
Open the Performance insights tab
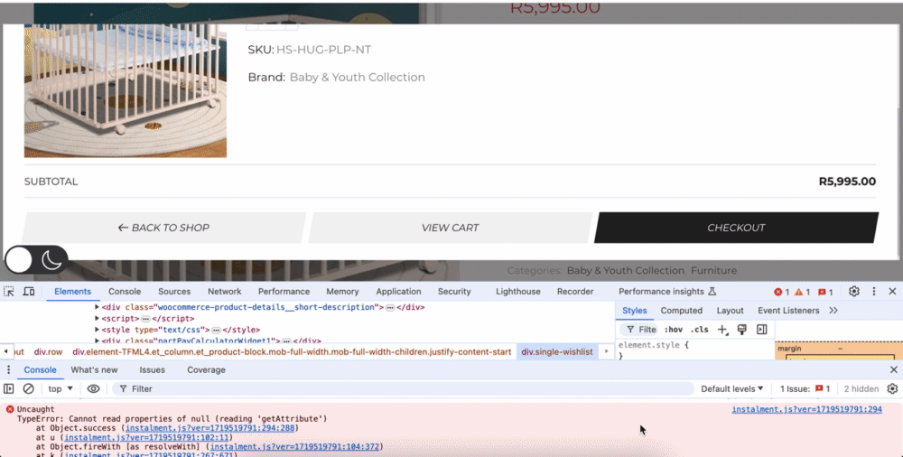667,292
